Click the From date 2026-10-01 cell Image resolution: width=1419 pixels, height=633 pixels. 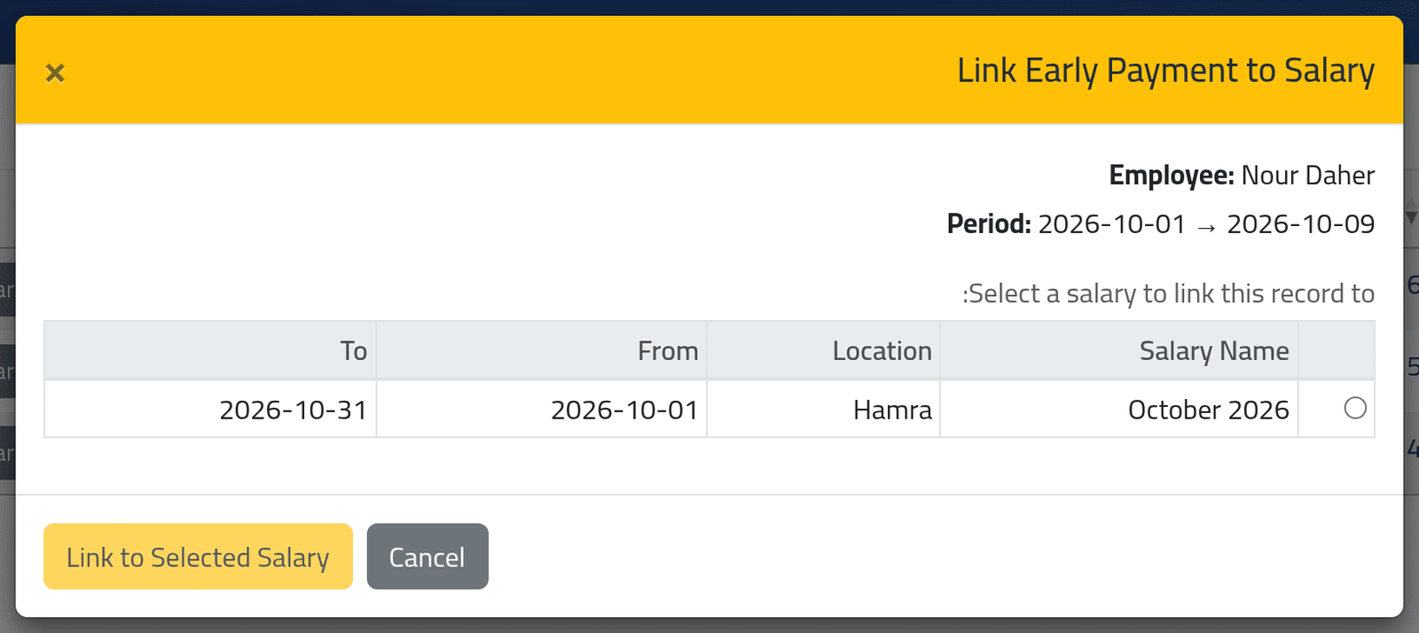pos(542,410)
